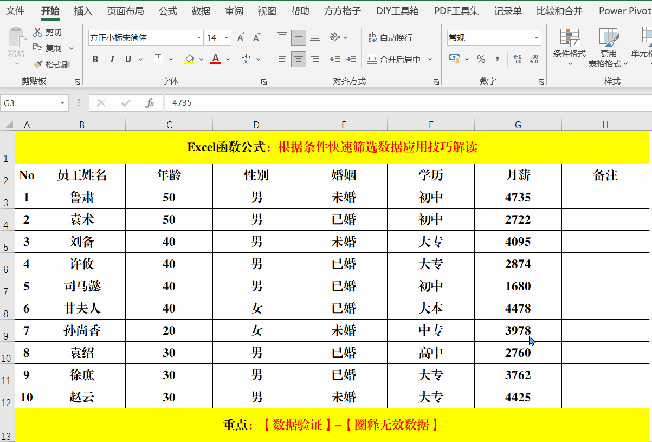
Task: Click the Format Painter (格式刷) brush icon
Action: click(38, 64)
